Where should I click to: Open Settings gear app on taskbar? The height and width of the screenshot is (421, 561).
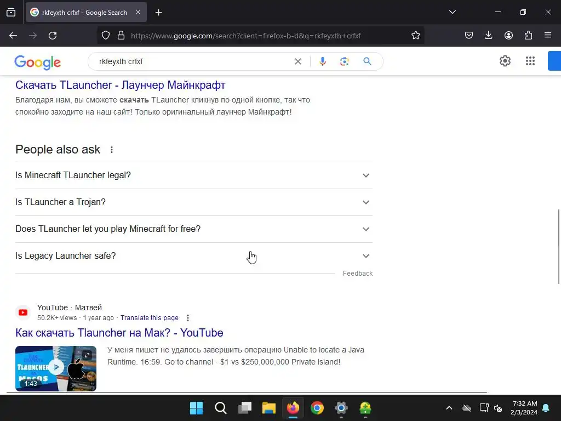pos(341,408)
